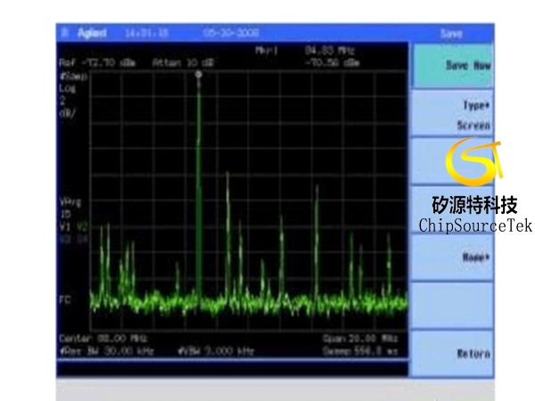
Task: Select the Sweep time readout
Action: pyautogui.click(x=360, y=351)
